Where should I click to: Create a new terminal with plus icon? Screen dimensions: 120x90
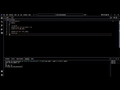coord(110,59)
